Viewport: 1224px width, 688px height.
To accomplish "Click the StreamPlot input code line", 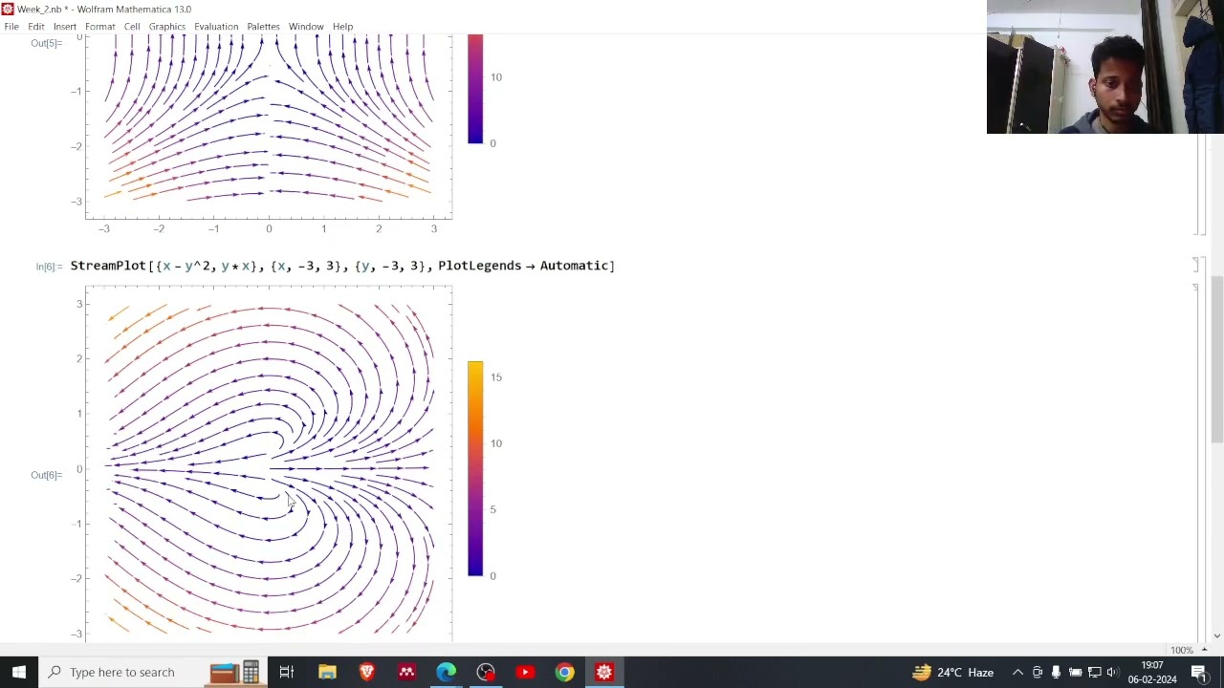I will tap(342, 266).
